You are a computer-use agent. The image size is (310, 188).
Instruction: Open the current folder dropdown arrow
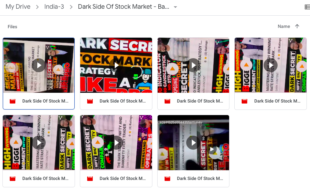[175, 7]
